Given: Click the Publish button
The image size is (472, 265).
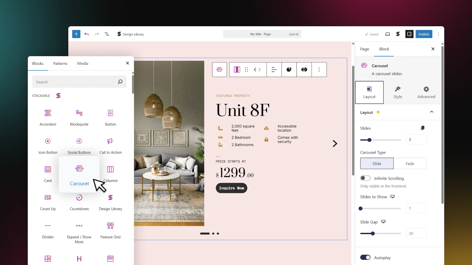Looking at the screenshot, I should click(424, 34).
